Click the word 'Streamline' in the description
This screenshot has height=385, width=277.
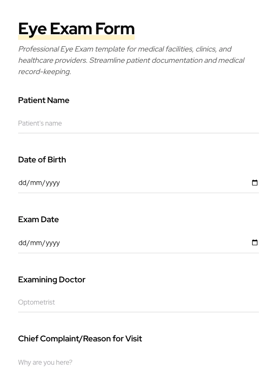(x=107, y=61)
